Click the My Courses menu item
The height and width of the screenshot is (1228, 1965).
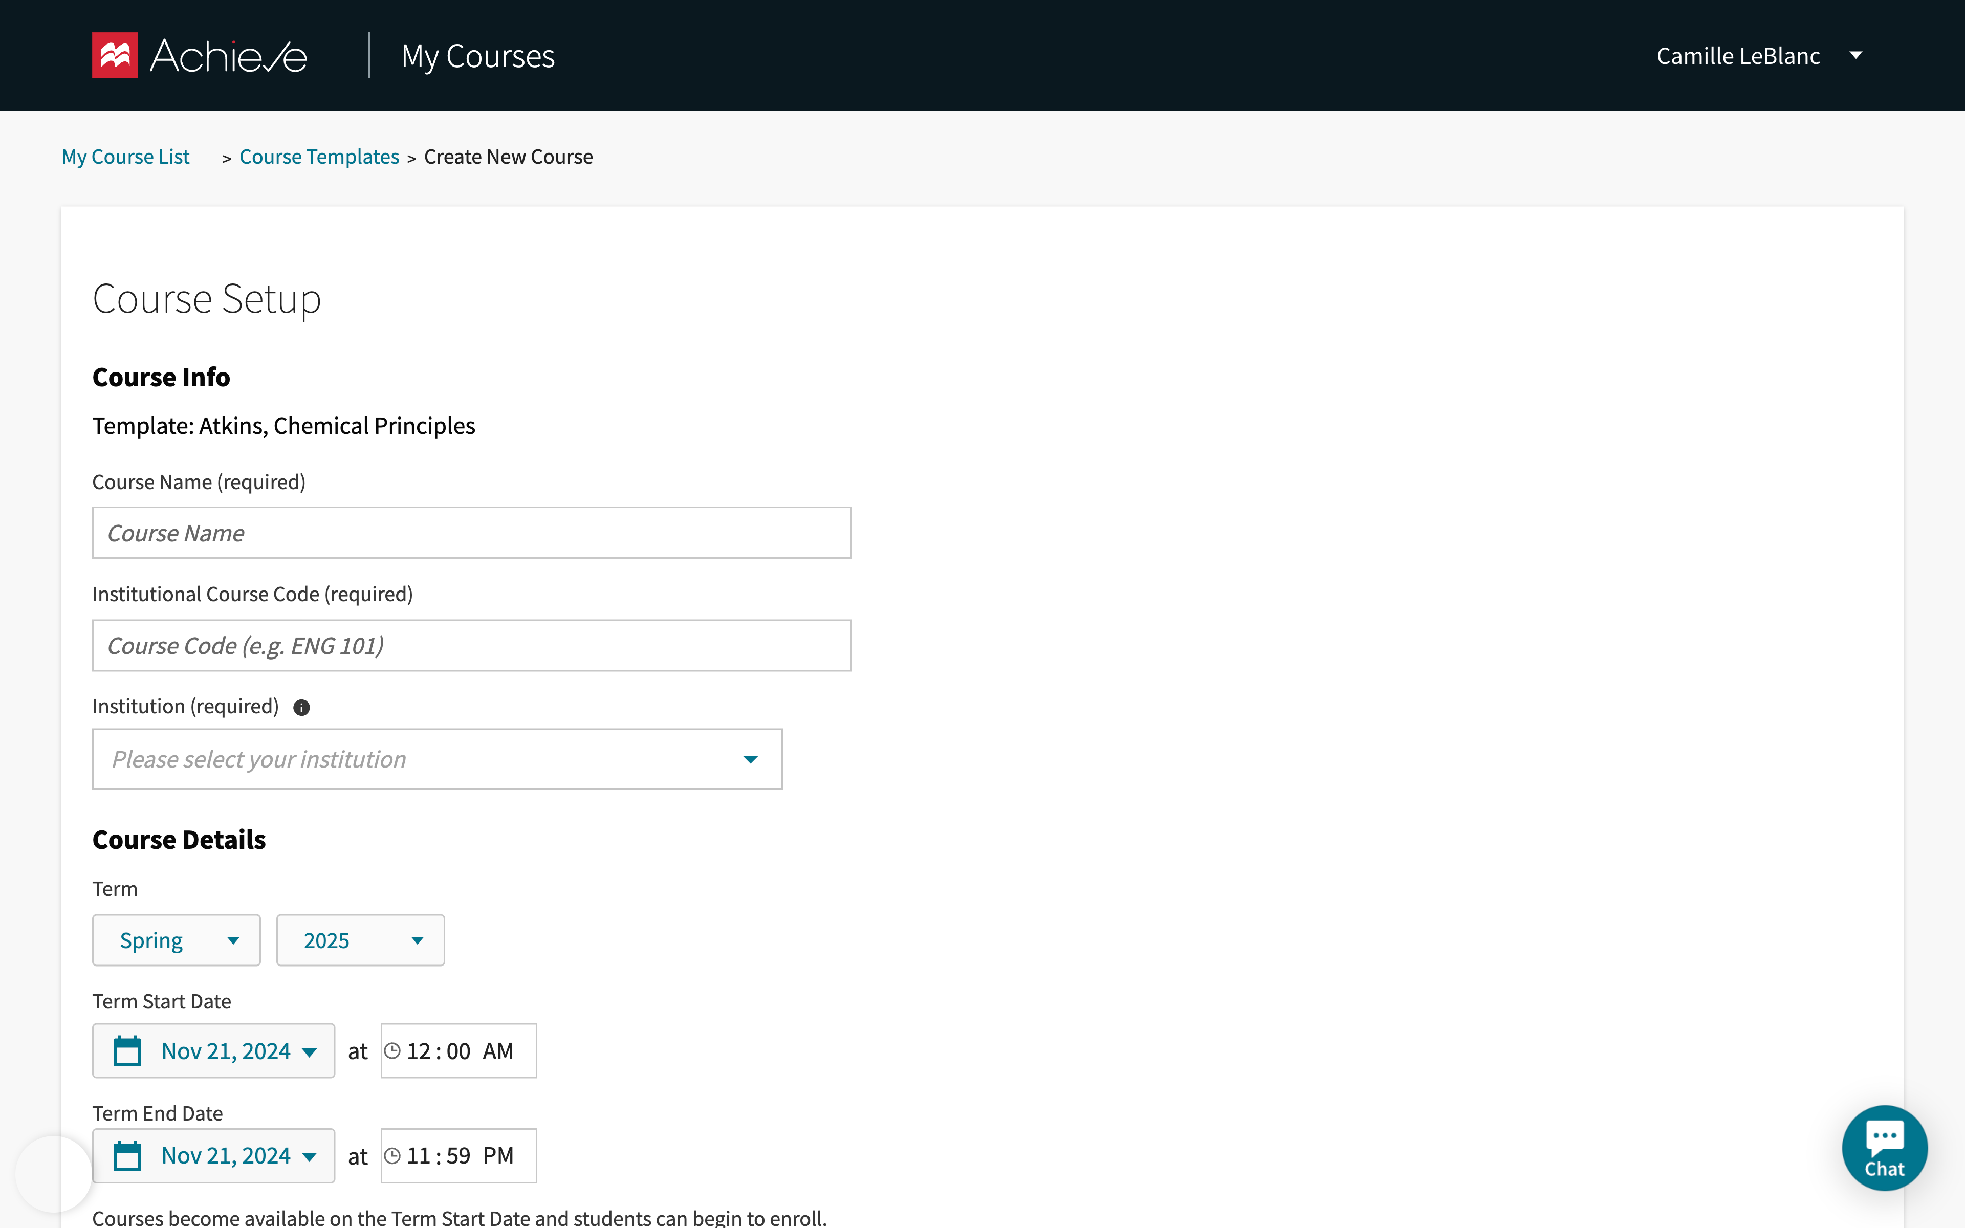click(477, 55)
